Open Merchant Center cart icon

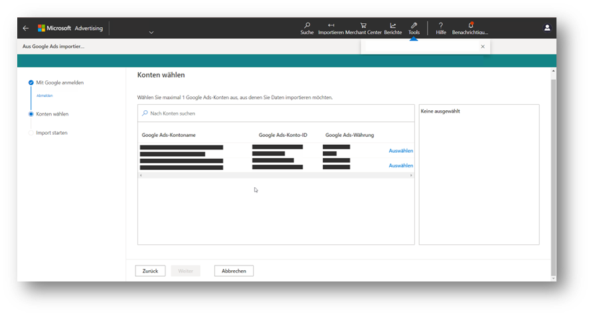(363, 26)
